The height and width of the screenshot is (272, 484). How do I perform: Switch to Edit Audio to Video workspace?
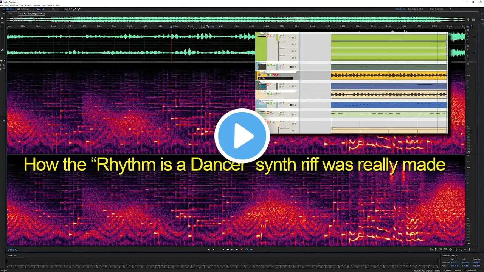416,9
